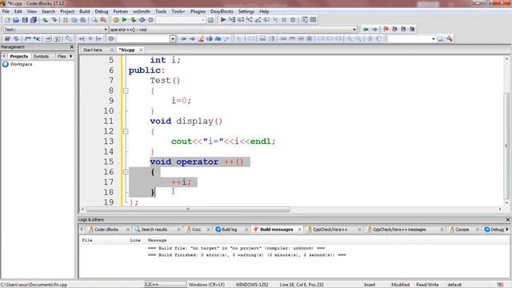Click the Replace icon
This screenshot has height=288, width=512.
[103, 20]
